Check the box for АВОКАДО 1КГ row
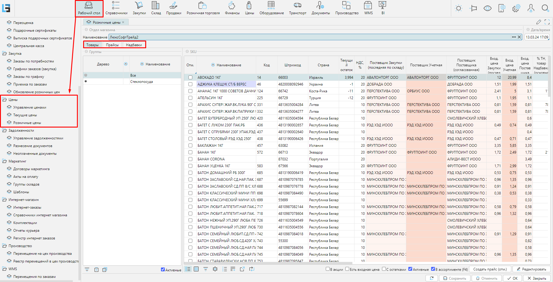This screenshot has width=553, height=282. (190, 78)
